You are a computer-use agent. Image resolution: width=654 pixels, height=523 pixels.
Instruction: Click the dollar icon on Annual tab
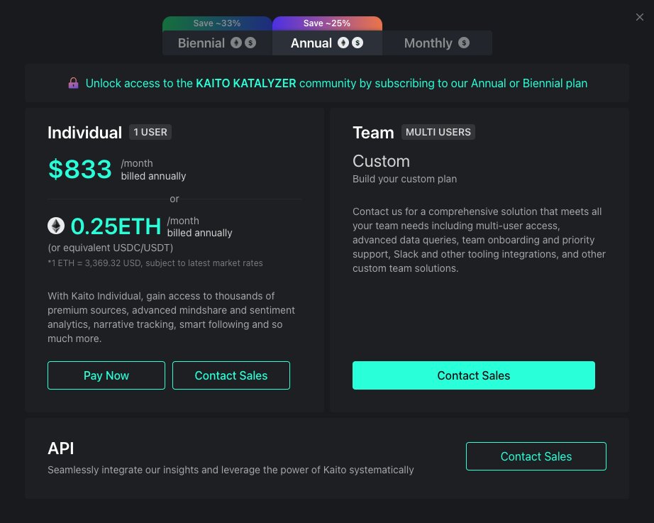(x=358, y=43)
